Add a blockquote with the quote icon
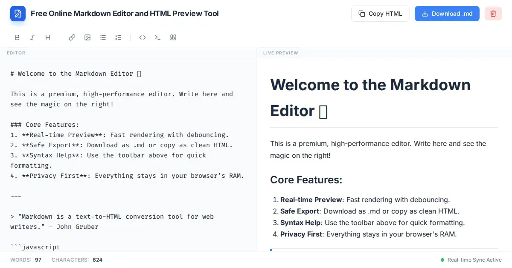The width and height of the screenshot is (512, 268). click(173, 37)
